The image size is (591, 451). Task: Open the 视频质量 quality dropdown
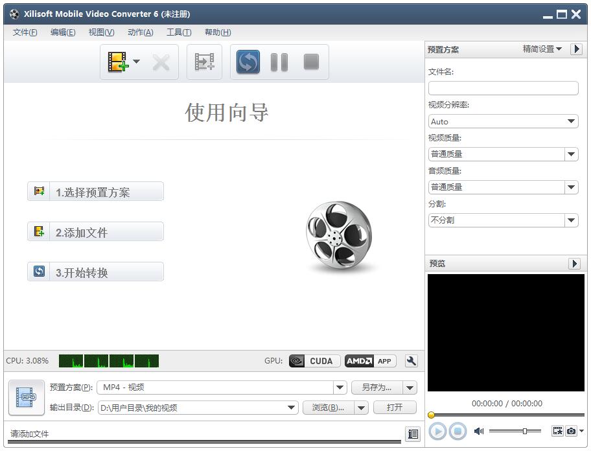(571, 154)
